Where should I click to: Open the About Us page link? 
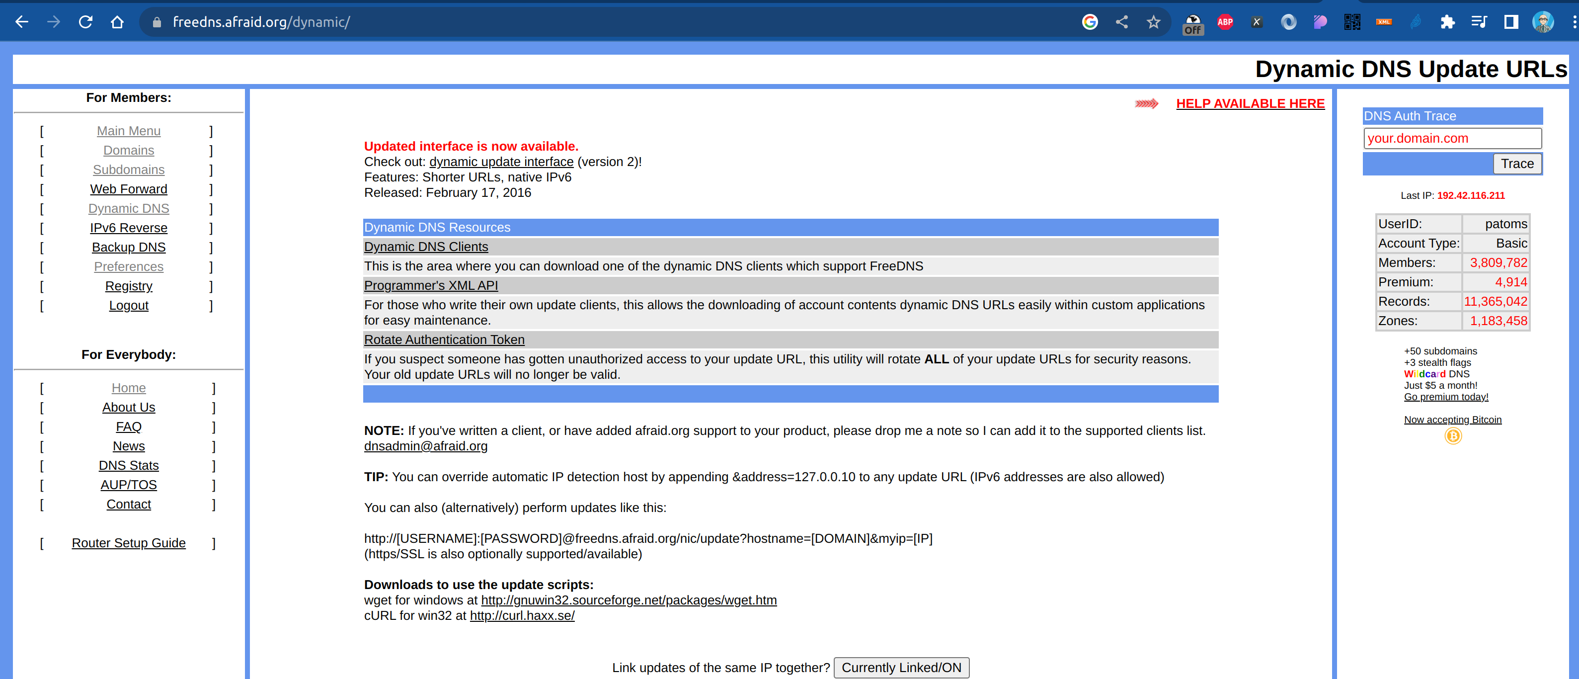click(129, 407)
